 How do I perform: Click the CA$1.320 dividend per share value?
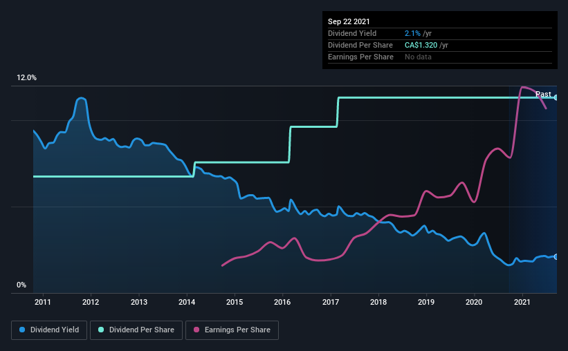coord(421,45)
